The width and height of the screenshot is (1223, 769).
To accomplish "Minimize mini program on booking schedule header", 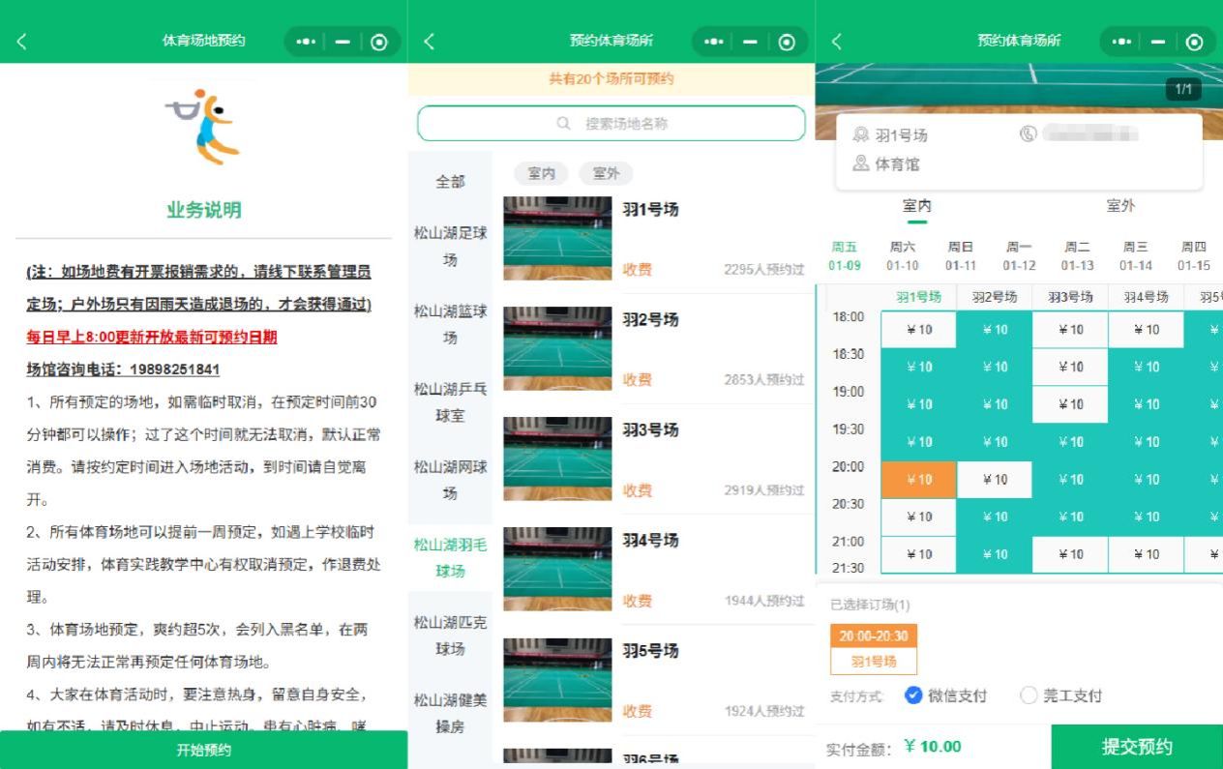I will pos(1158,42).
